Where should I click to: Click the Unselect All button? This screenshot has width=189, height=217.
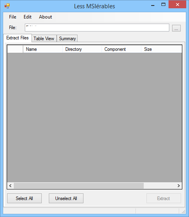point(66,198)
